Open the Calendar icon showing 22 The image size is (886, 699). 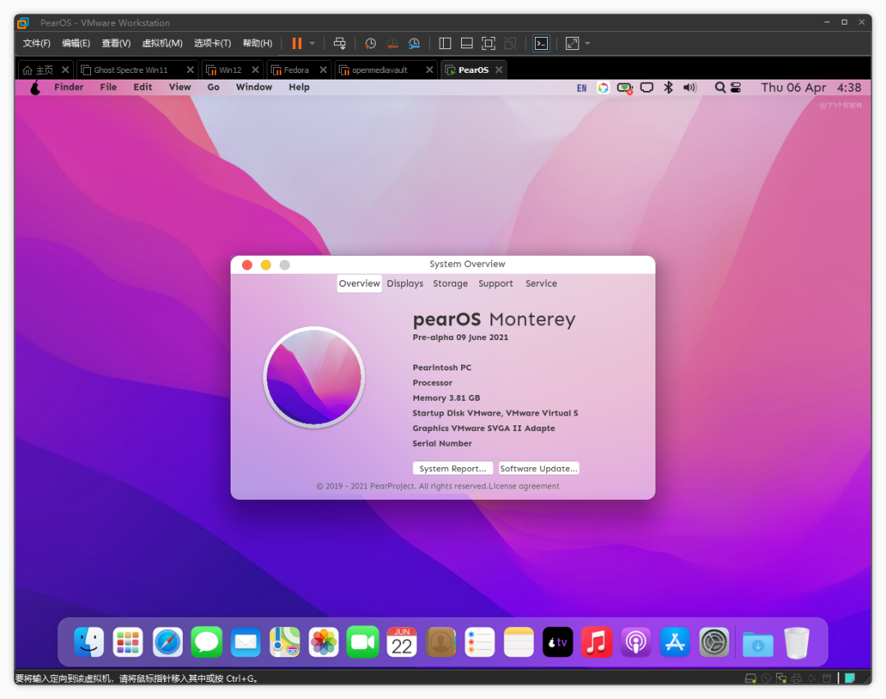[401, 642]
